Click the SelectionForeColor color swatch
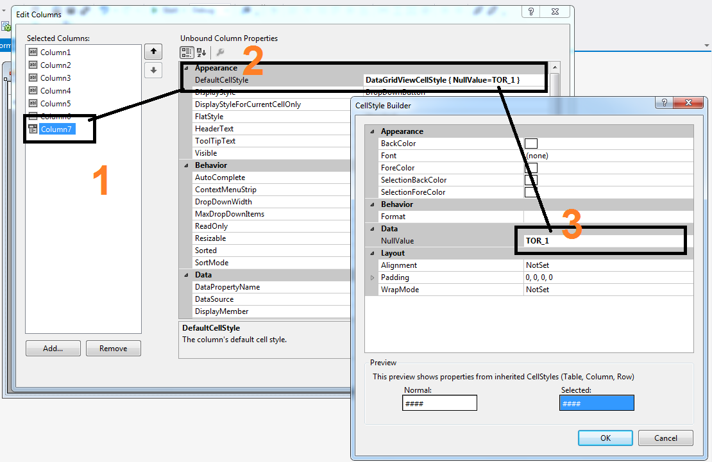This screenshot has height=462, width=712. pos(531,192)
